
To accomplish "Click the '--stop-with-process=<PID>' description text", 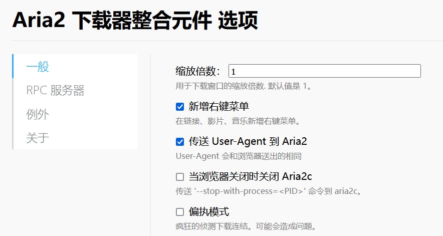I will pos(269,191).
